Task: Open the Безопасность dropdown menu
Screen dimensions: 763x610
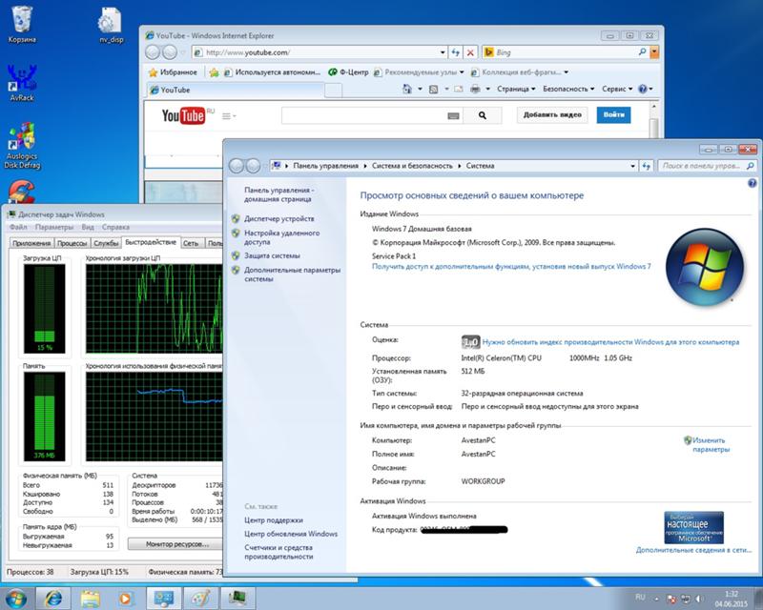Action: 568,89
